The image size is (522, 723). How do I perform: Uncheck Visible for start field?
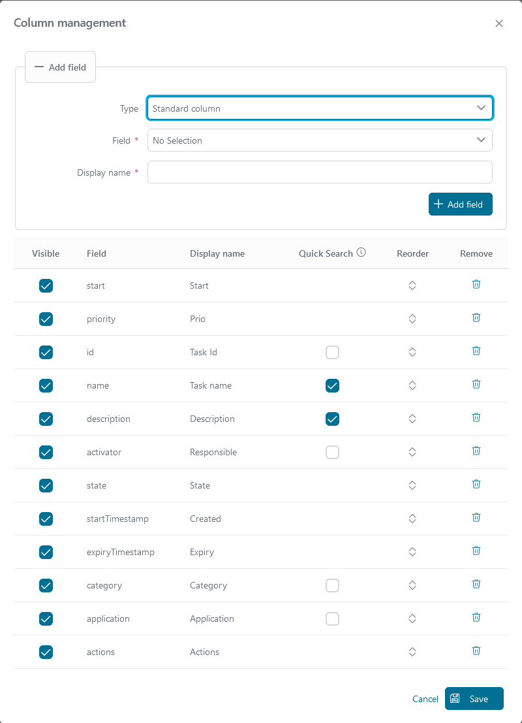click(x=46, y=285)
